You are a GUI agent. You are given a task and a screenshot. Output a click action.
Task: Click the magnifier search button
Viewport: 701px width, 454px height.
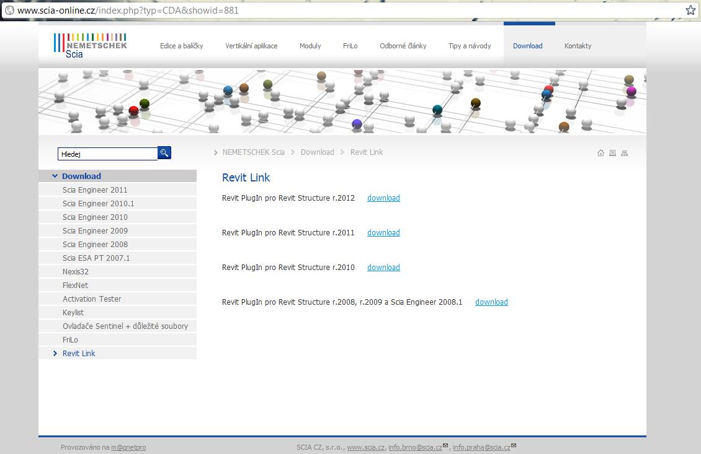point(164,153)
